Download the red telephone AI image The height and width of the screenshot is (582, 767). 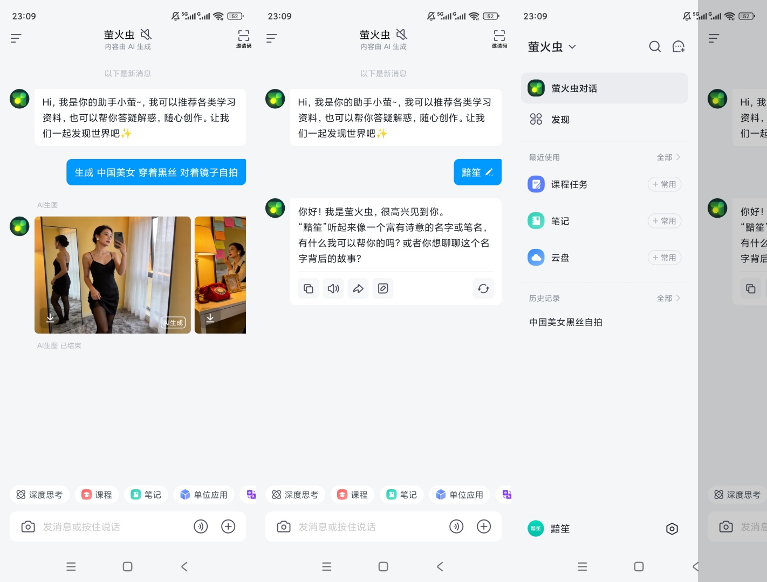click(210, 318)
